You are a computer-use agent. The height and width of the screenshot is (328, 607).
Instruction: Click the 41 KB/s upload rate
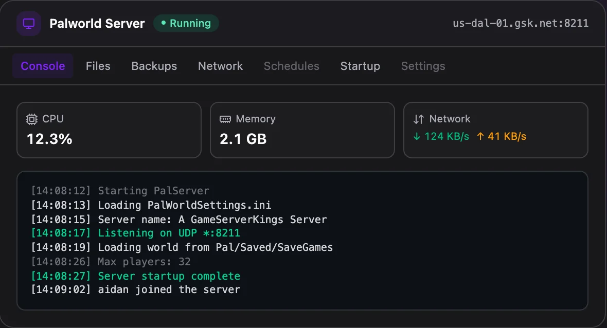(507, 136)
